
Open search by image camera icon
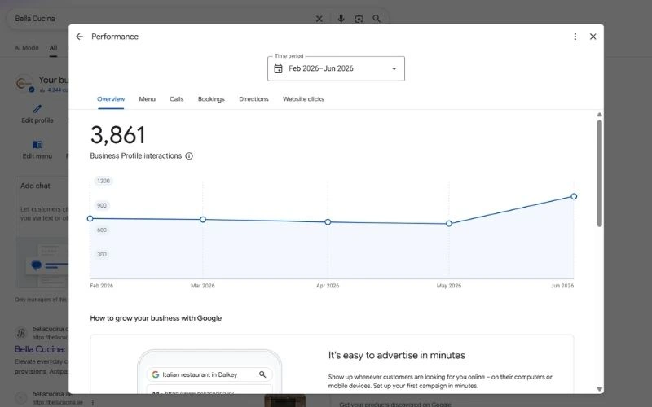pyautogui.click(x=359, y=19)
